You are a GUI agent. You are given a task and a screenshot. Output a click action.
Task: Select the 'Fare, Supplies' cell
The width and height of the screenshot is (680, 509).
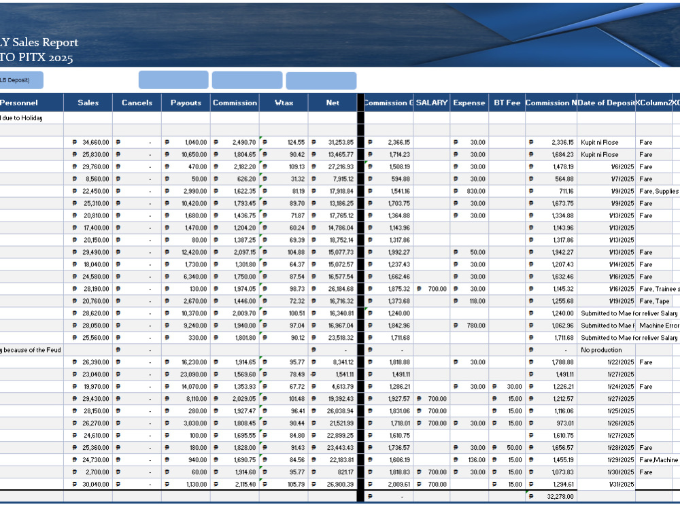[658, 191]
